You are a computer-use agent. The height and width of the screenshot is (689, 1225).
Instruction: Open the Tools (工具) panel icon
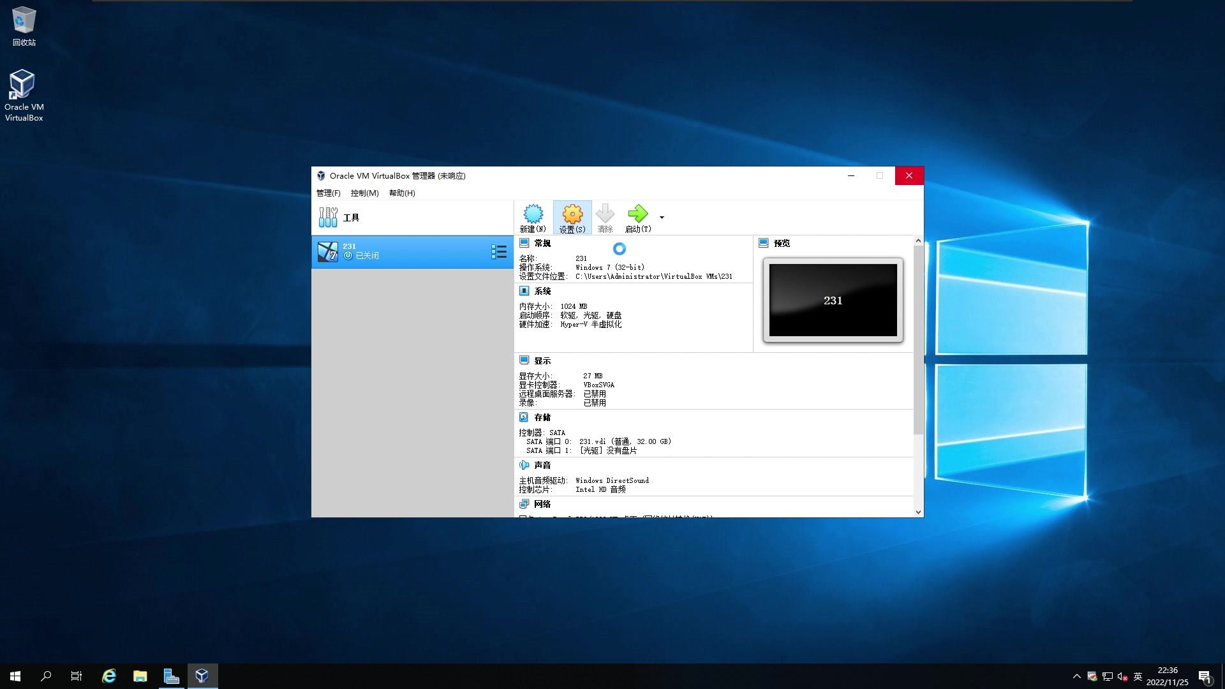coord(328,218)
